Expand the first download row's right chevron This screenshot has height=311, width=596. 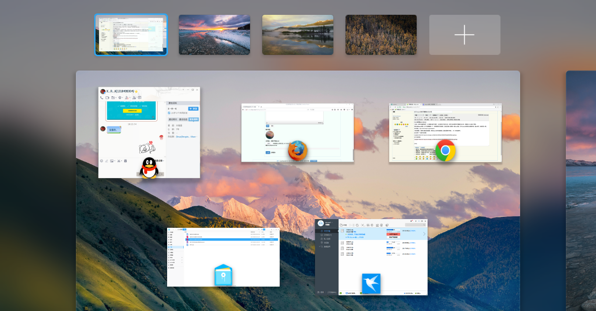pyautogui.click(x=424, y=234)
